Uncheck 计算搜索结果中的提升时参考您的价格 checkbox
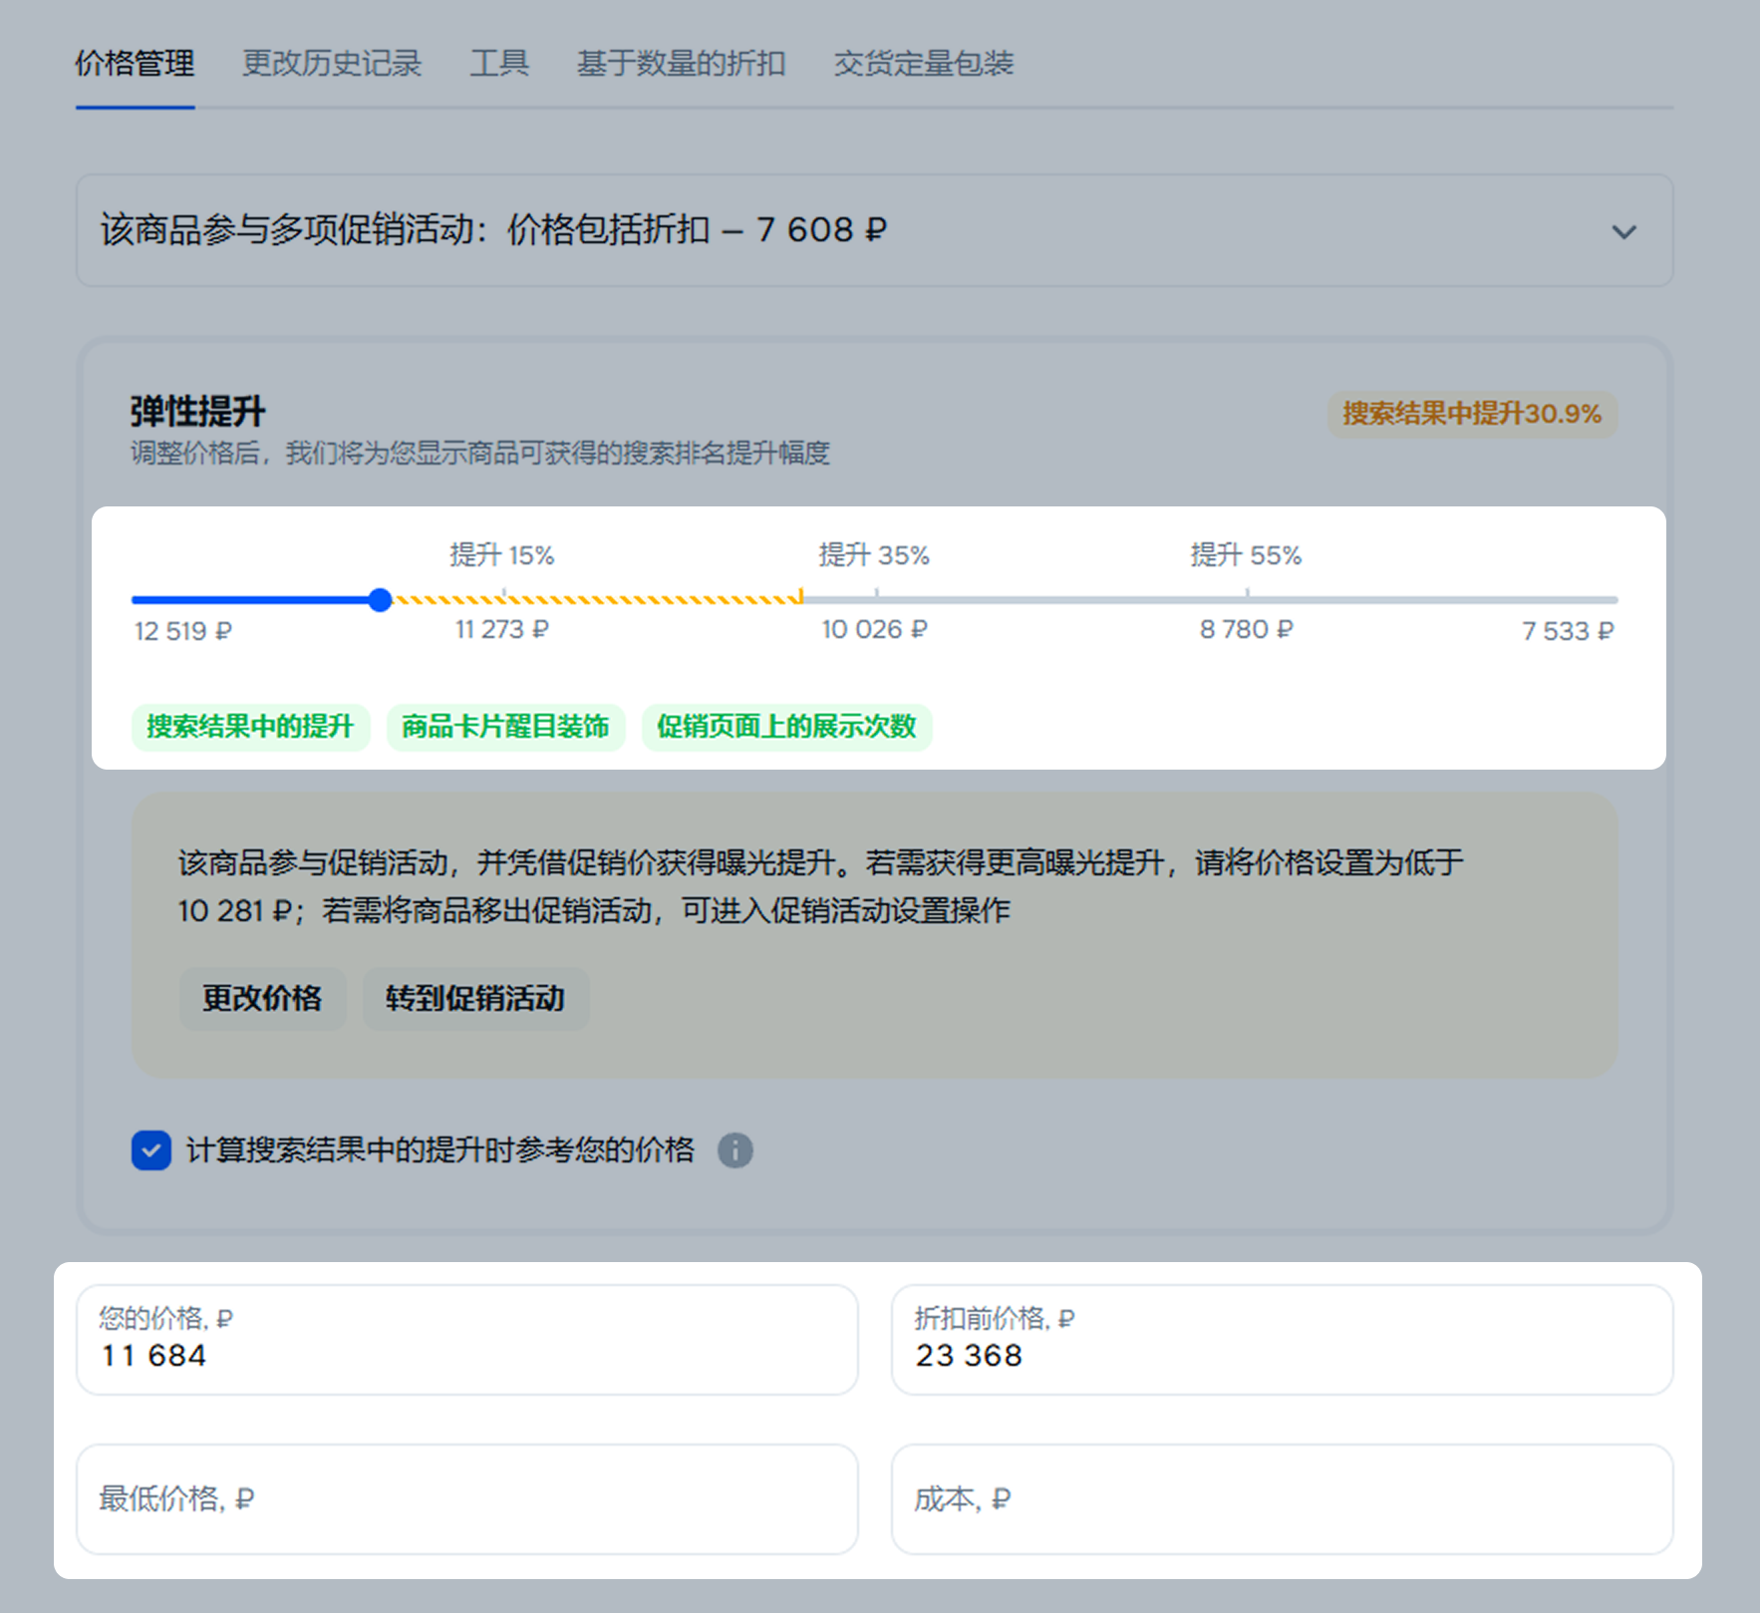 pos(151,1150)
